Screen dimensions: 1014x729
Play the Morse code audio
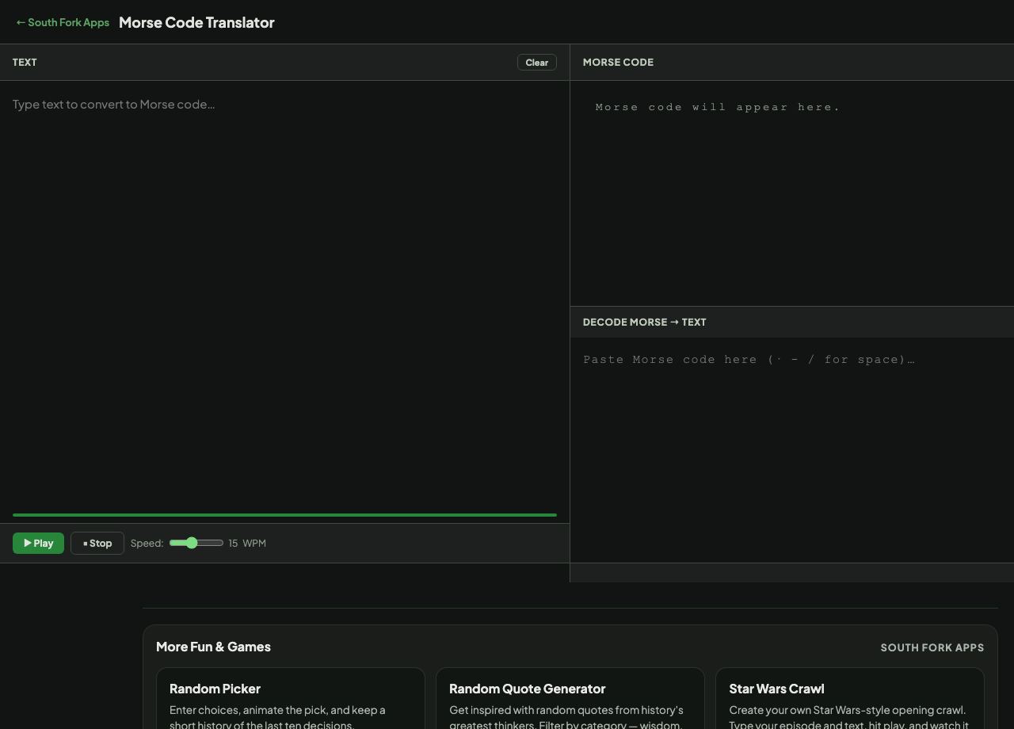click(x=38, y=543)
